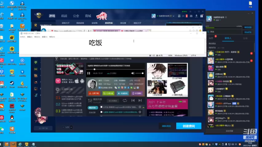Click the red 立即下载 download button
262x147 pixels.
click(x=94, y=93)
